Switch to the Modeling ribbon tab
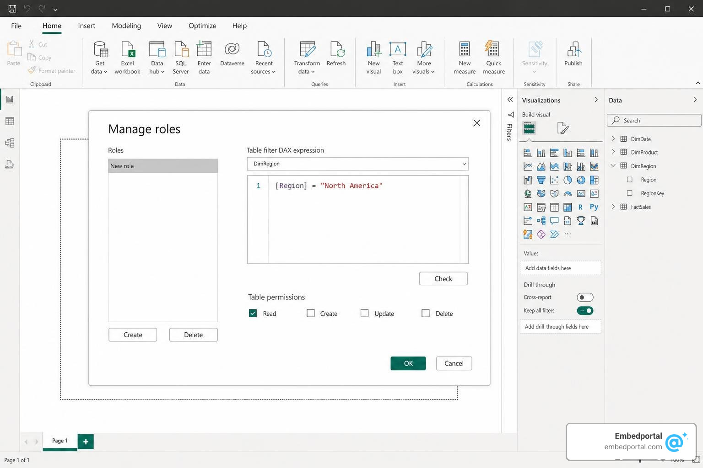This screenshot has width=703, height=468. click(x=126, y=26)
